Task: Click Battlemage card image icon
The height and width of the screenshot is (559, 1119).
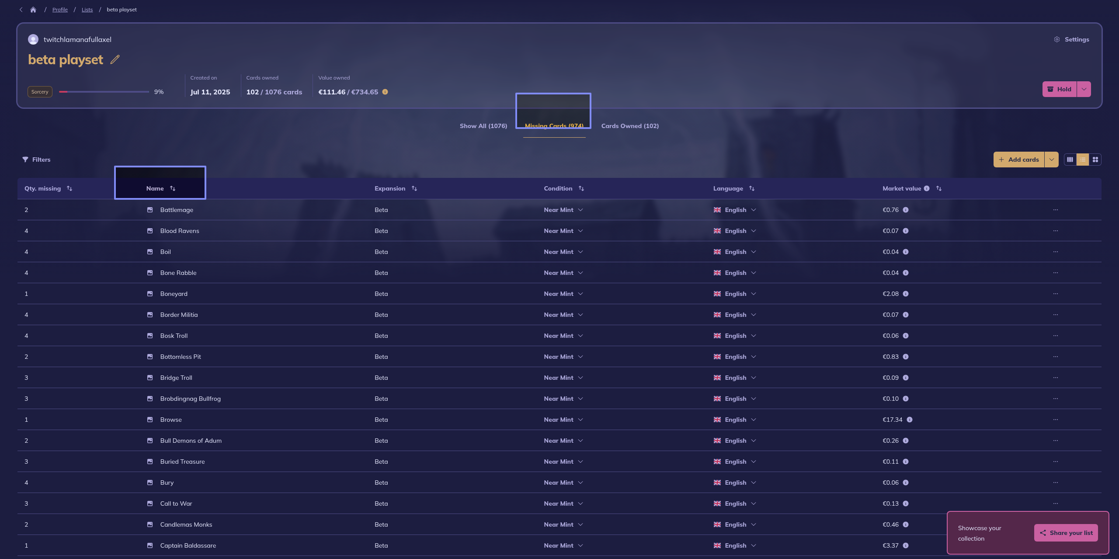Action: click(150, 210)
